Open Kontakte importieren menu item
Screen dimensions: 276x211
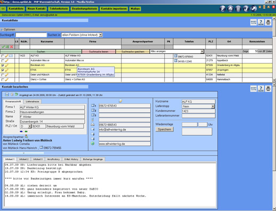(114, 9)
